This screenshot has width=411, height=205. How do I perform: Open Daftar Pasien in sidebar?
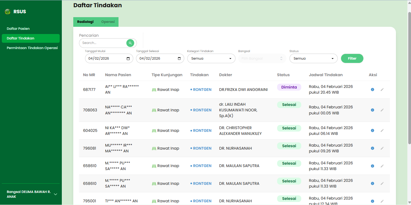click(x=18, y=29)
